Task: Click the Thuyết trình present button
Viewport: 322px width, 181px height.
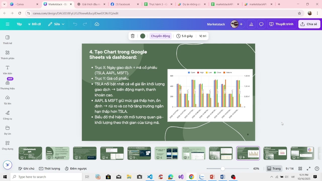Action: pyautogui.click(x=281, y=24)
